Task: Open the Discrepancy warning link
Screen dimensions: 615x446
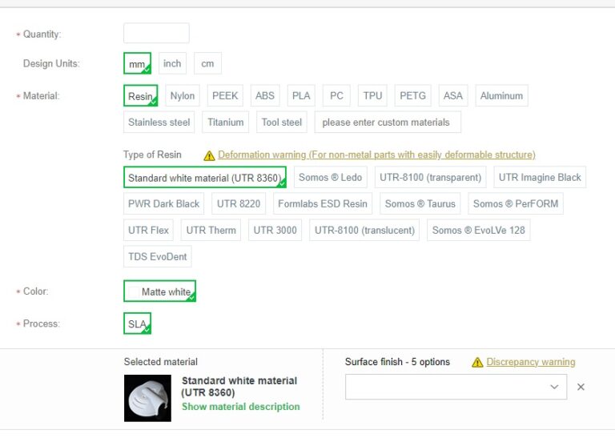Action: tap(530, 362)
